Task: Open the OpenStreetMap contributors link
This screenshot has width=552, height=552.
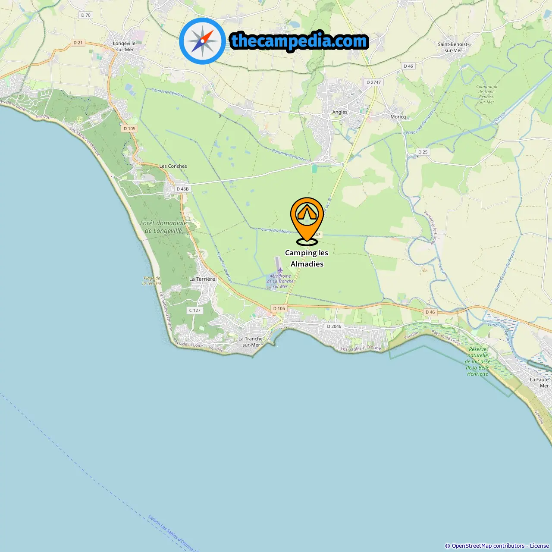Action: pyautogui.click(x=488, y=546)
